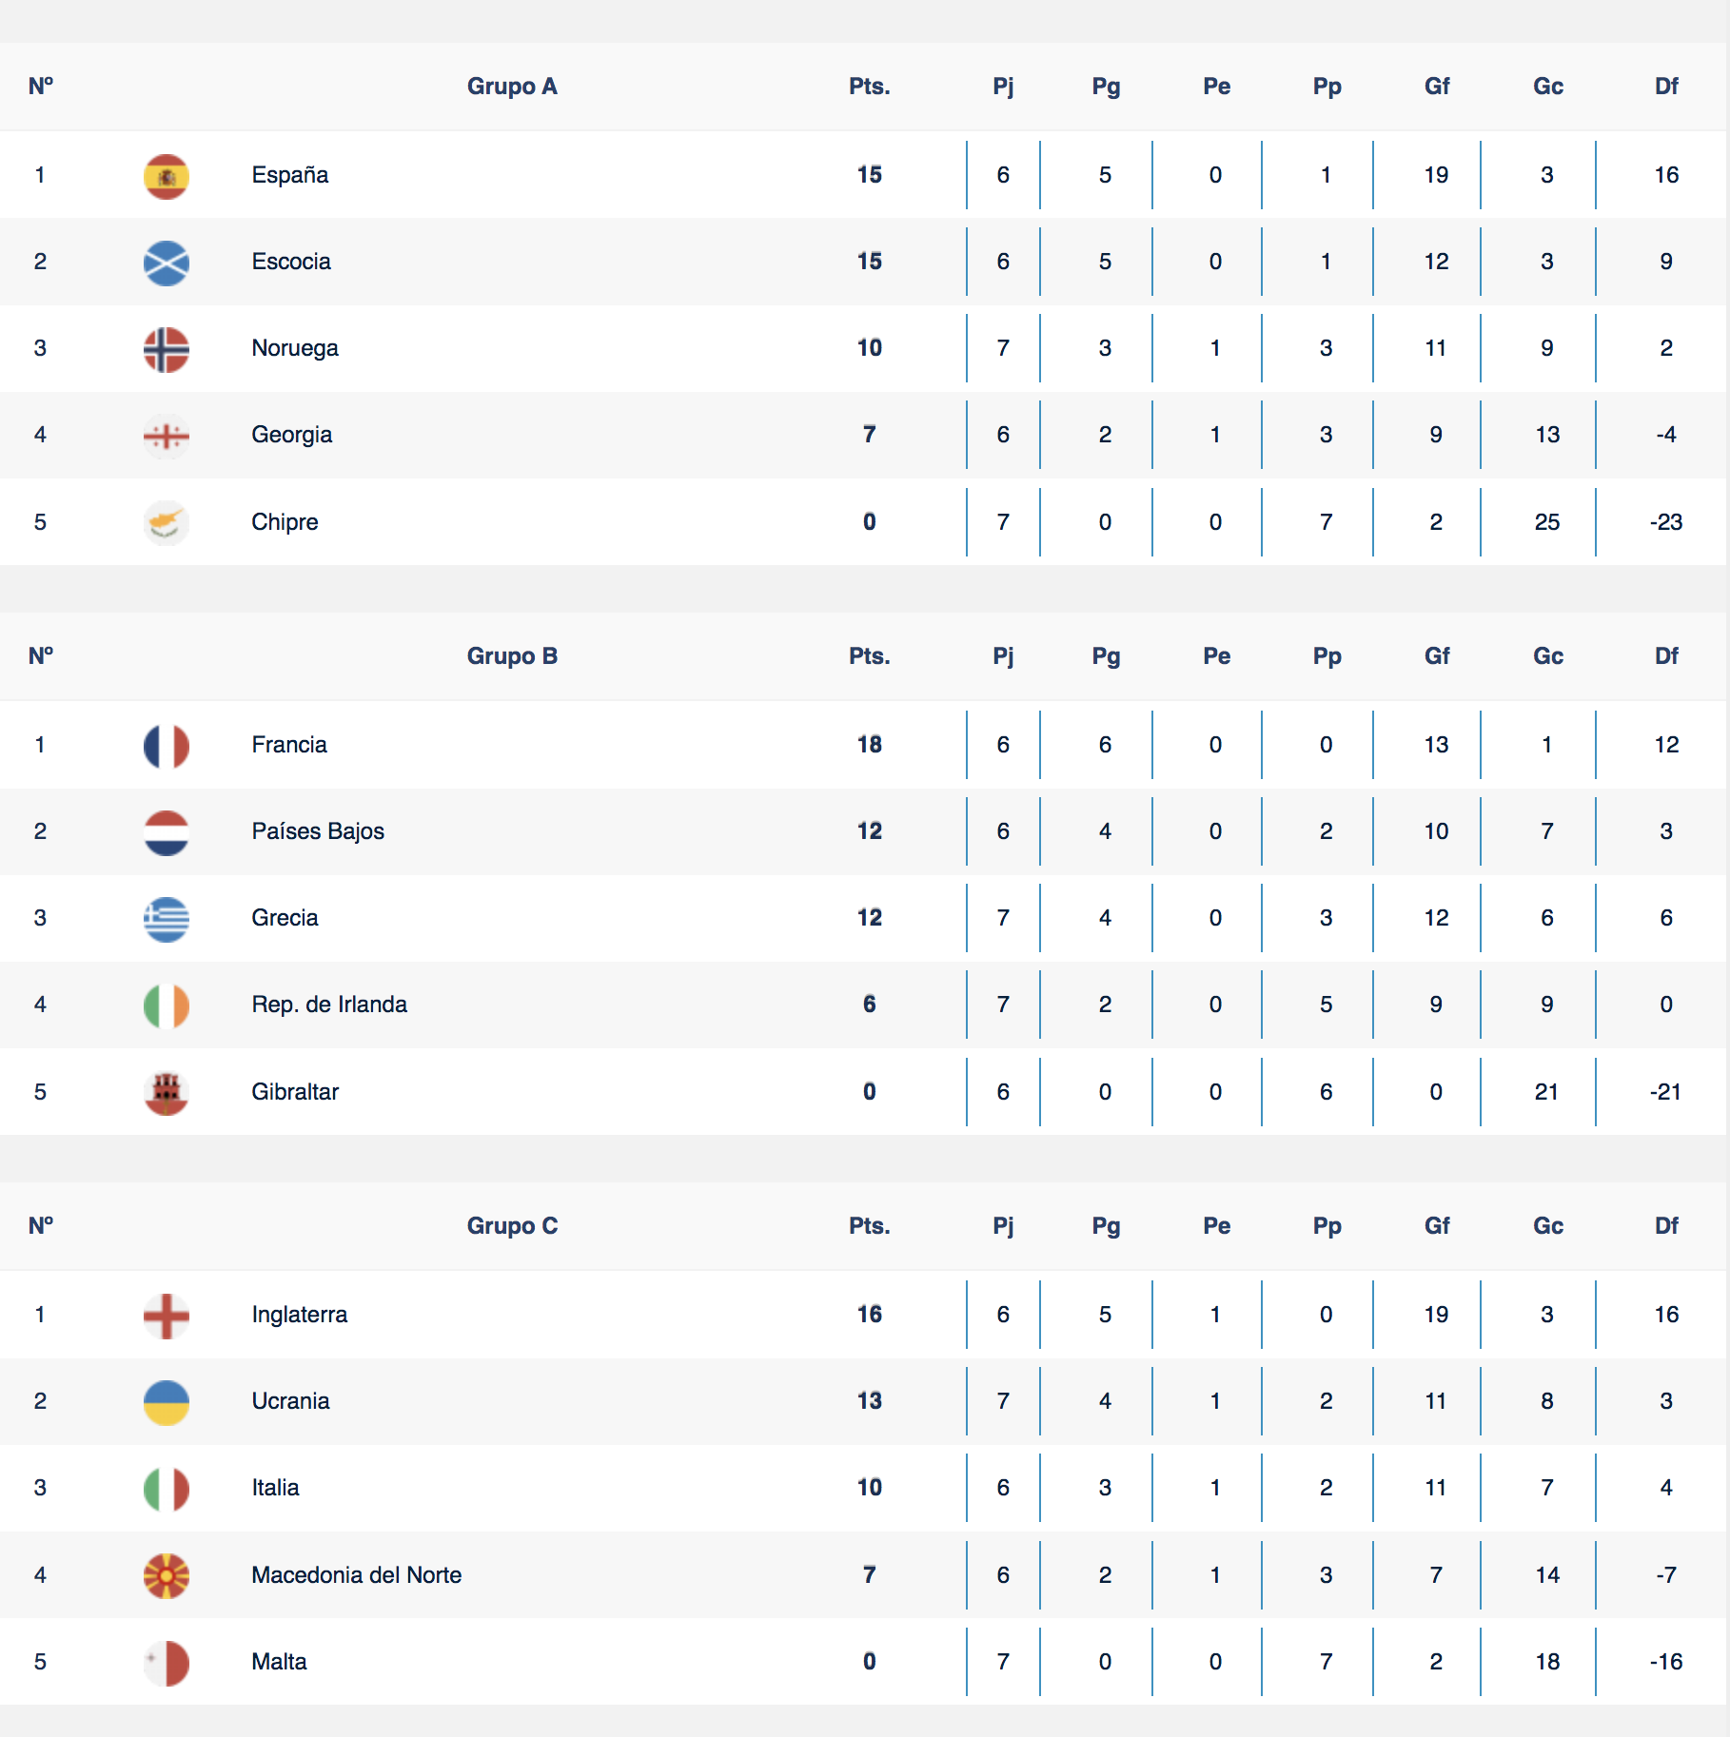Screen dimensions: 1730x1737
Task: Click the Grupo A header
Action: (x=512, y=87)
